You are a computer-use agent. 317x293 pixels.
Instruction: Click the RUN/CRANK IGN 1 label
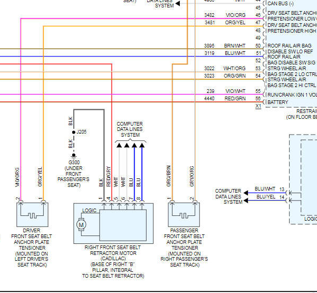(292, 94)
